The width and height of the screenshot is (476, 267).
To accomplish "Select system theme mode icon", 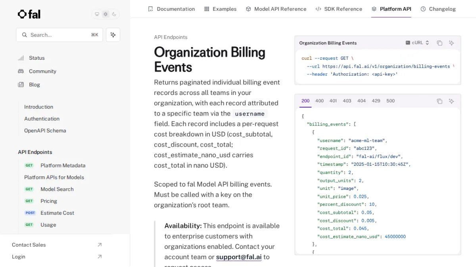I will pos(97,14).
